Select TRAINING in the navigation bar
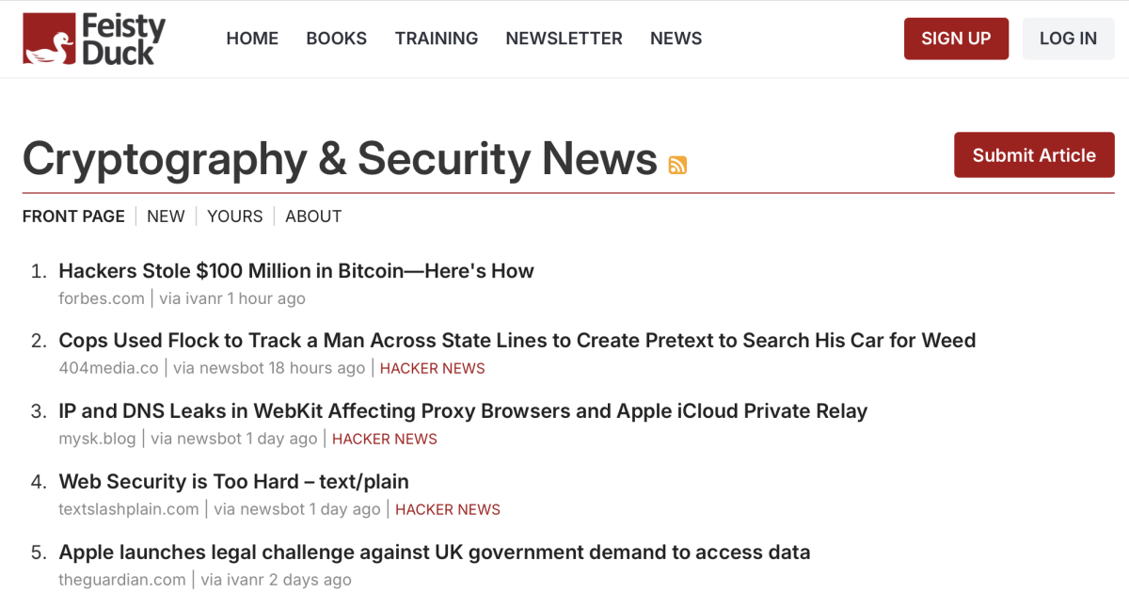The width and height of the screenshot is (1129, 593). 437,39
